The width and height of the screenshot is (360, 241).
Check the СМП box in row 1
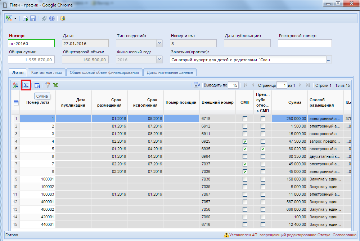(x=245, y=119)
